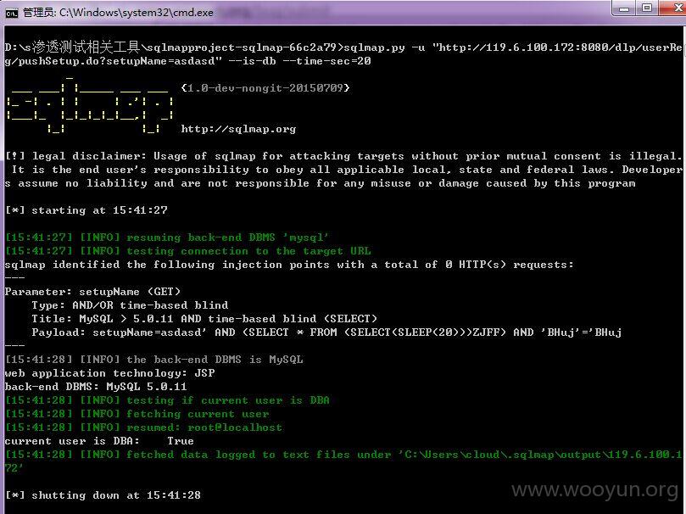Click the 'Parameter: setupName (GET)' line
Viewport: 686px width, 514px height.
click(92, 292)
